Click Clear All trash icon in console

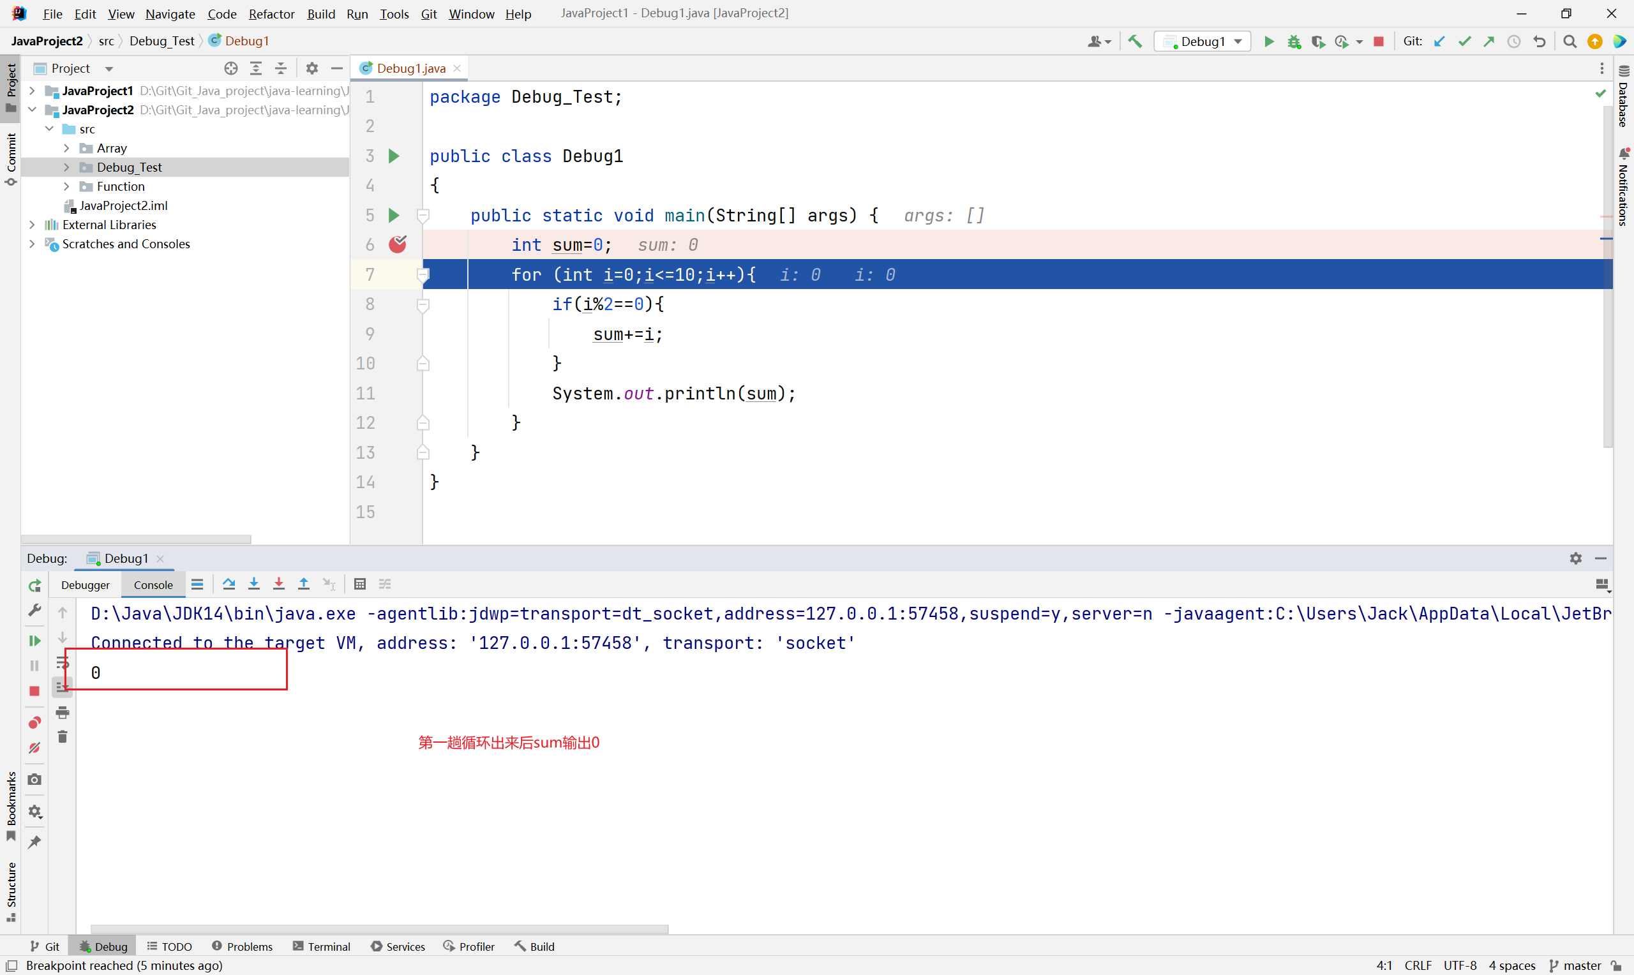click(x=63, y=736)
